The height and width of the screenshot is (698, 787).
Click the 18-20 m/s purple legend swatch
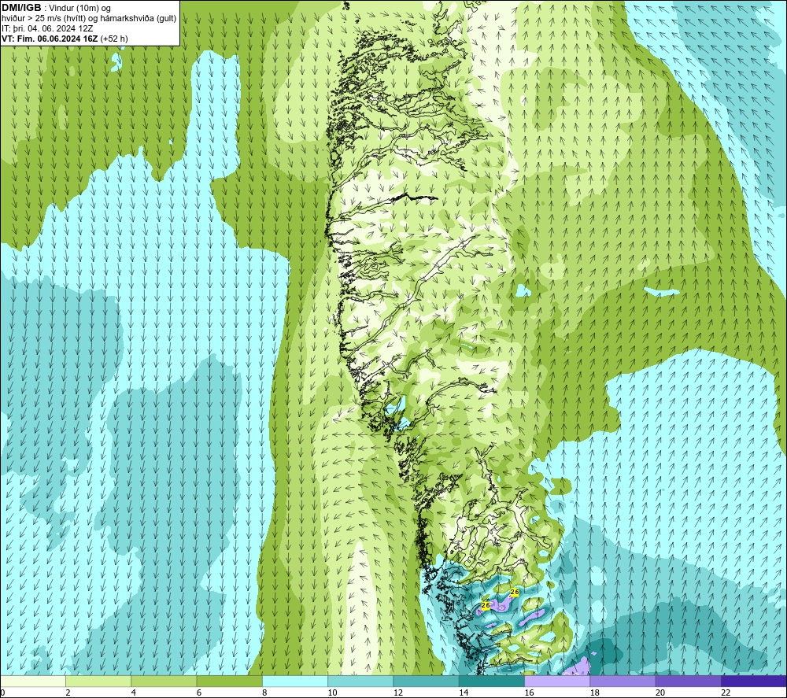pyautogui.click(x=623, y=681)
